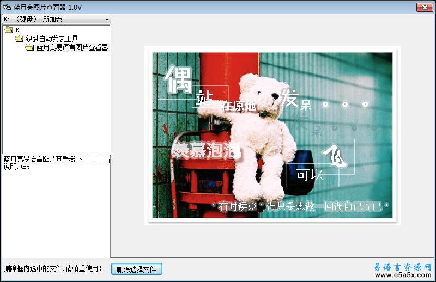
Task: Select file 蓝月亮易语言图片查看器.e in file list
Action: 43,160
